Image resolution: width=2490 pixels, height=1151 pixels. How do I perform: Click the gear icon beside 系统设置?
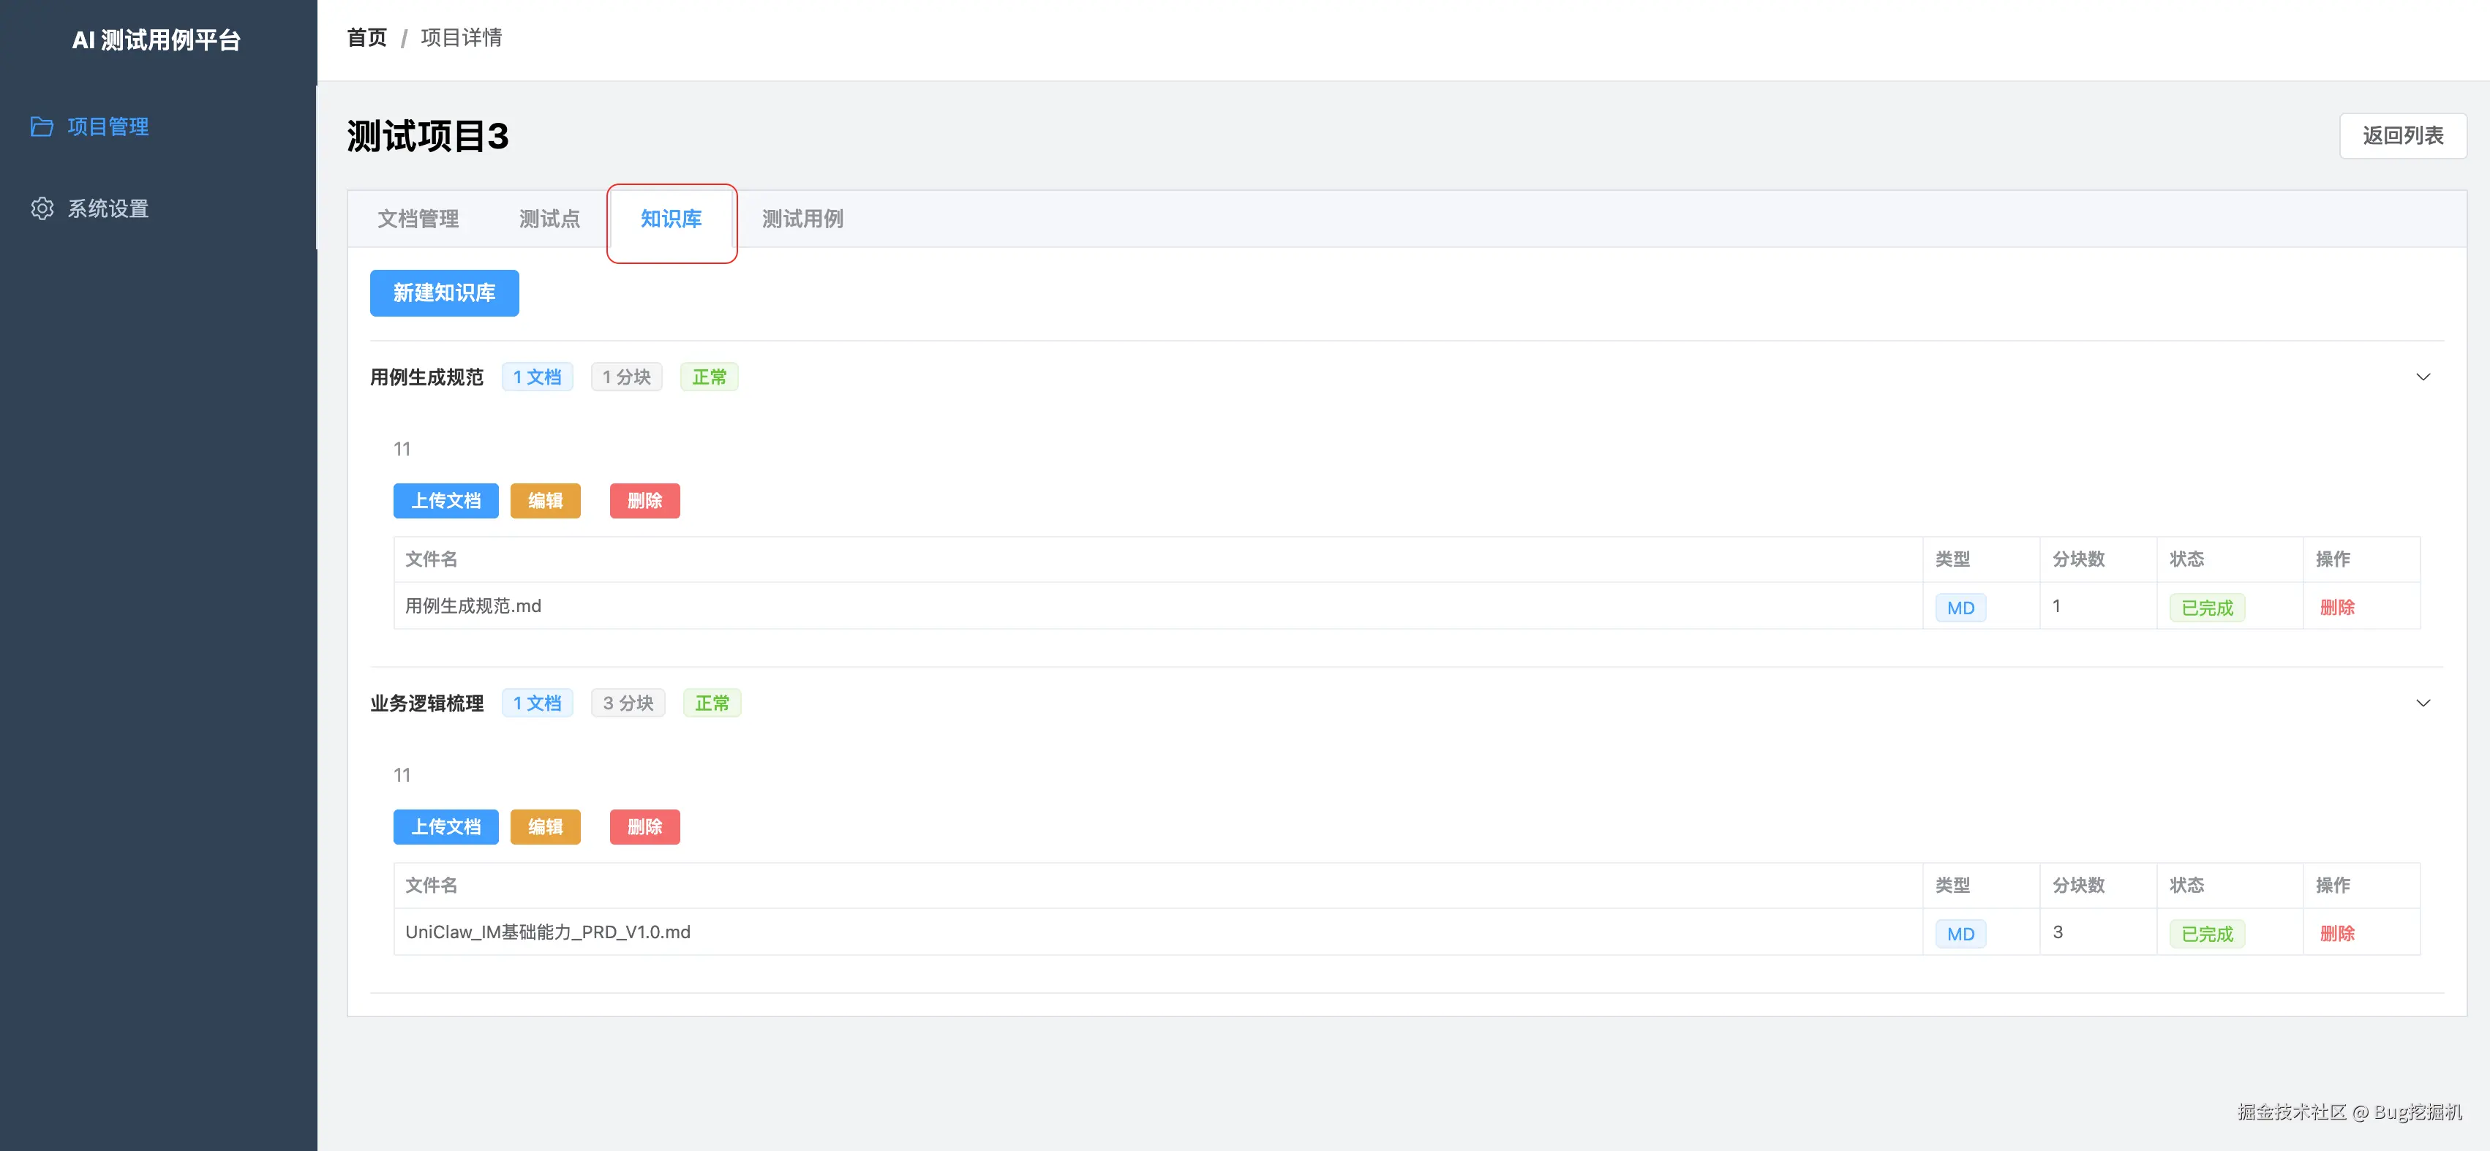coord(42,208)
